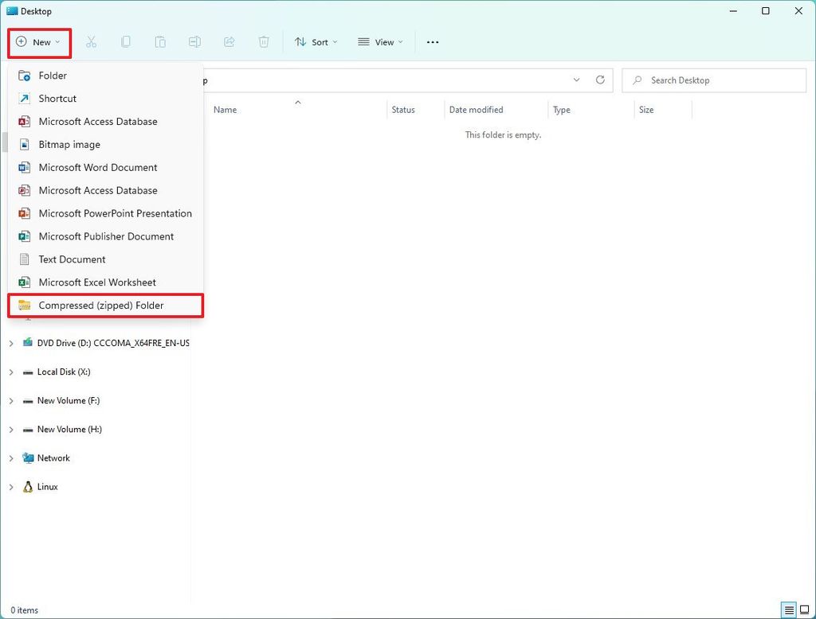The image size is (816, 619).
Task: Open the Sort dropdown
Action: coord(316,41)
